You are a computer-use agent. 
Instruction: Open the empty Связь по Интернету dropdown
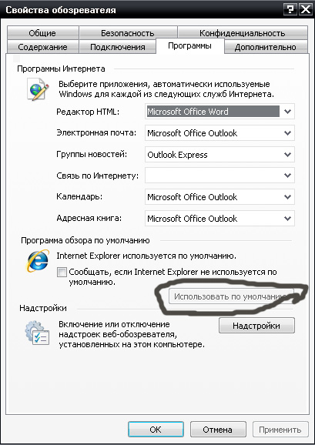pyautogui.click(x=287, y=176)
